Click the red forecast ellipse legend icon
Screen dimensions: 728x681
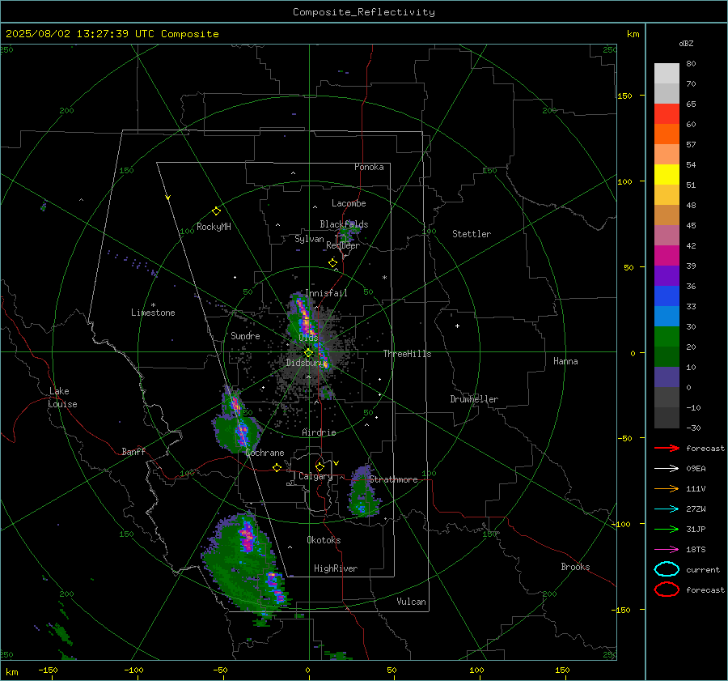(x=667, y=589)
